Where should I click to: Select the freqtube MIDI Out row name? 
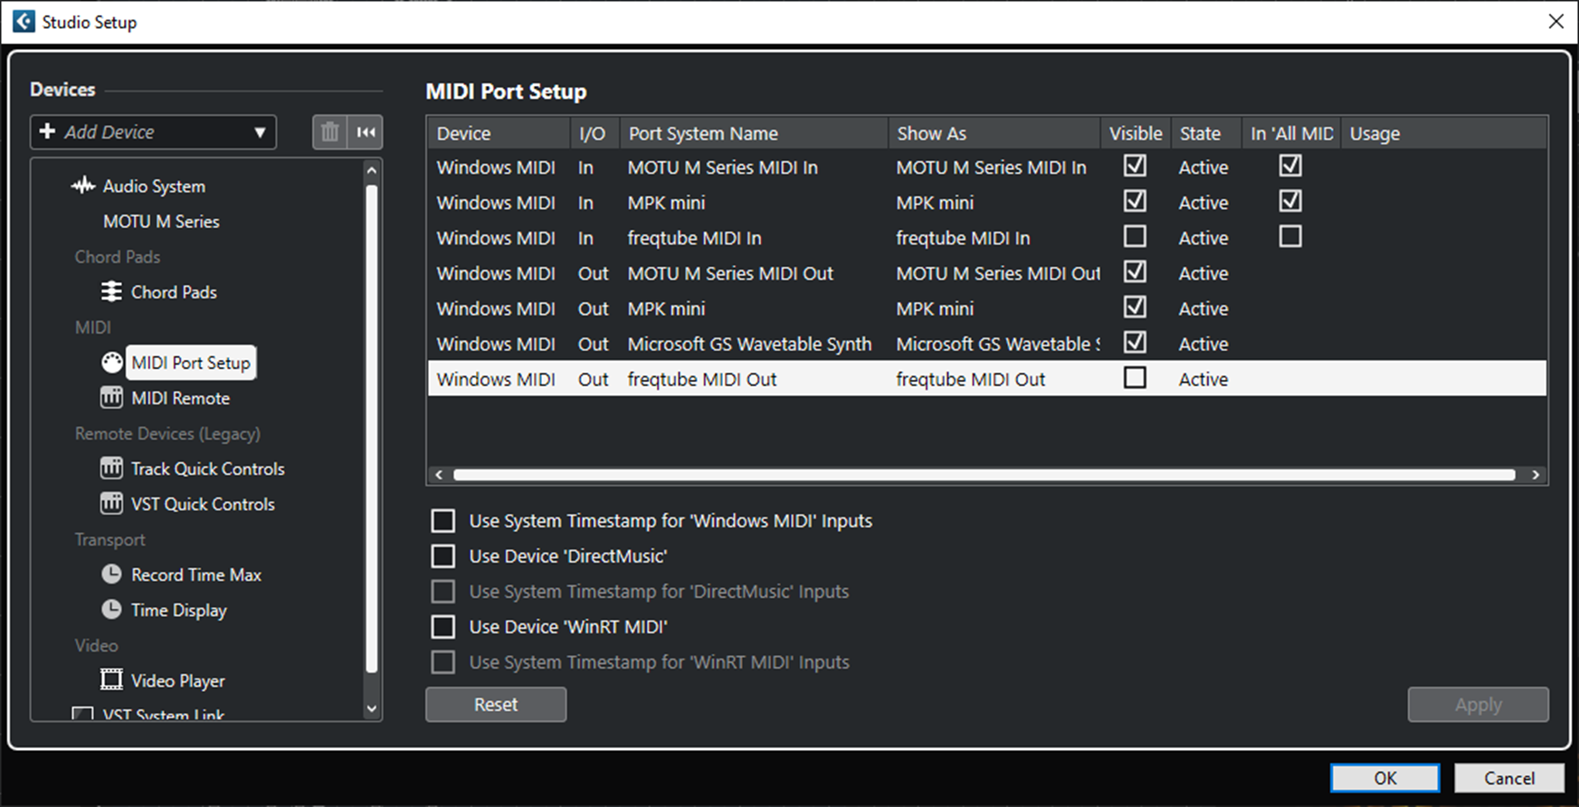click(702, 379)
